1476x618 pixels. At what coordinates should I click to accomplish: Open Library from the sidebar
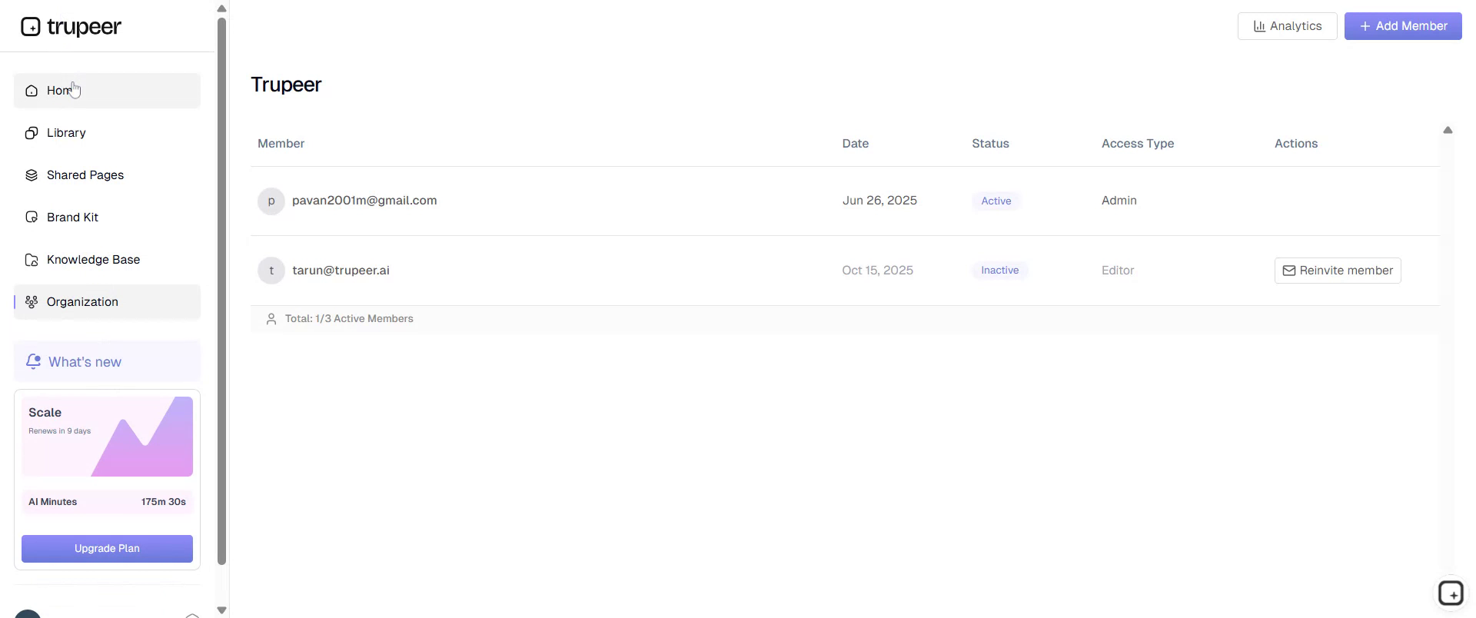pyautogui.click(x=107, y=133)
